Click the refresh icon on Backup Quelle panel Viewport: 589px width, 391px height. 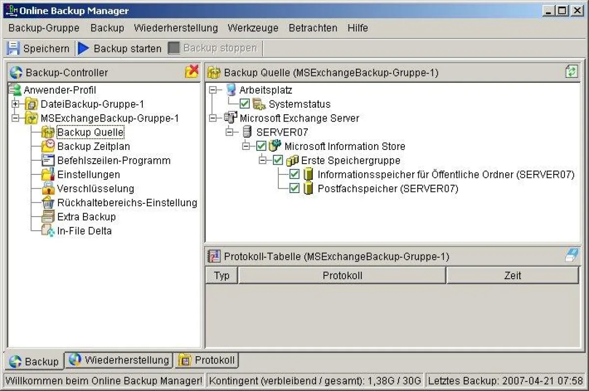pos(570,72)
